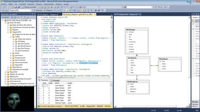Open the Herramientas menu
The width and height of the screenshot is (200, 112).
[x=49, y=4]
